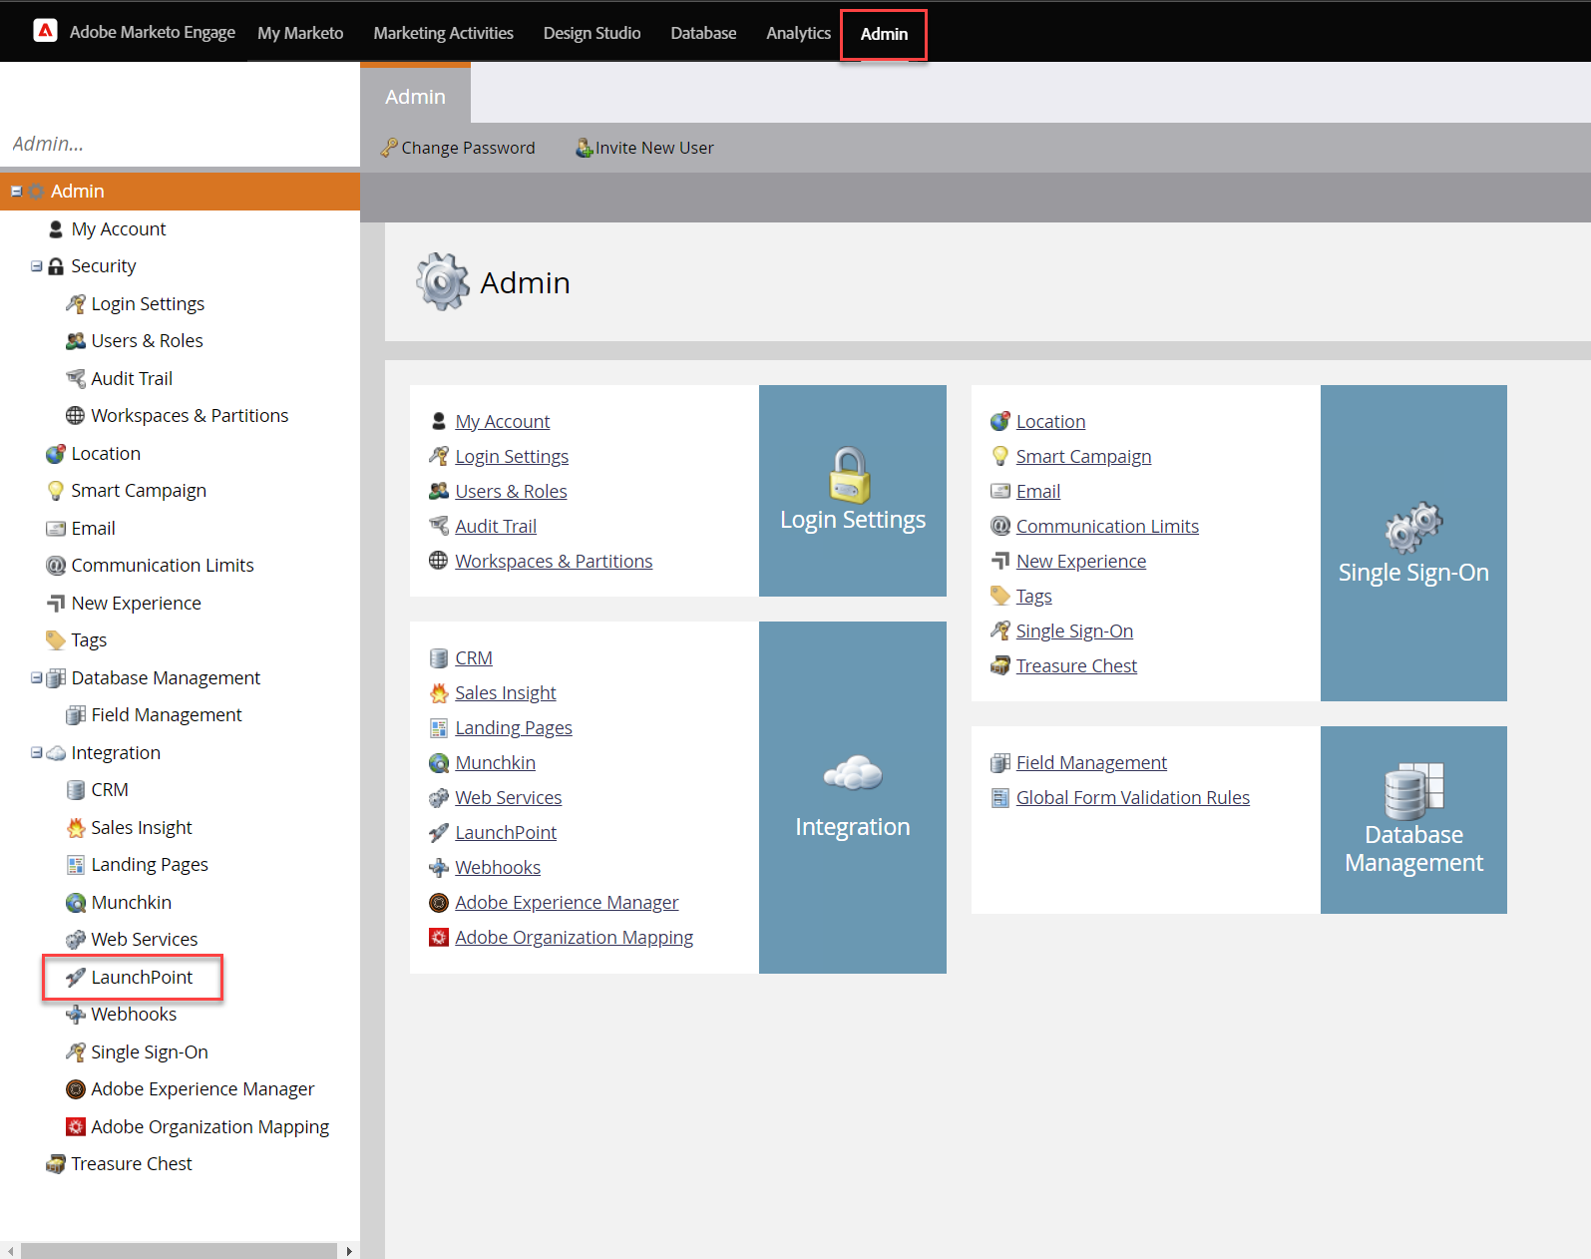The height and width of the screenshot is (1259, 1591).
Task: Select the Admin item in top navigation
Action: click(884, 34)
